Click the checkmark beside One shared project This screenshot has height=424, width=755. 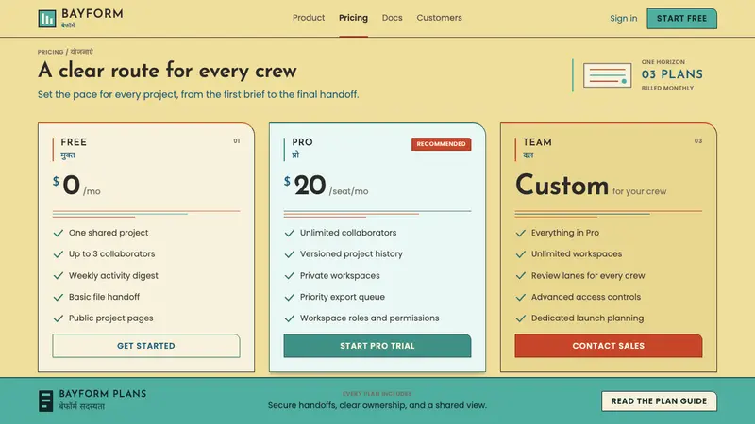tap(59, 233)
